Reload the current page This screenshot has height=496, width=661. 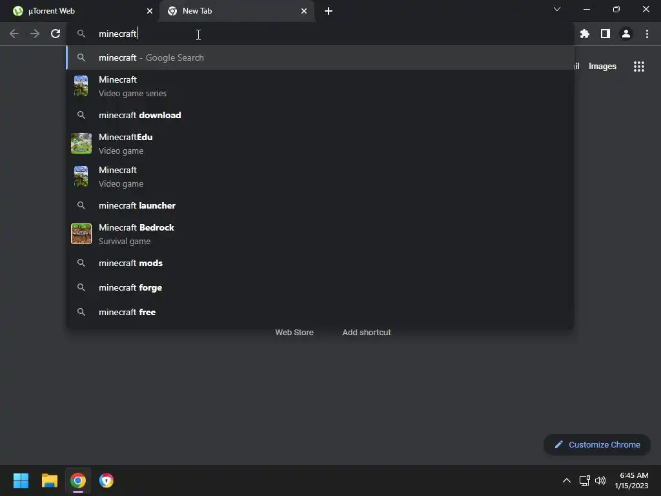(56, 34)
